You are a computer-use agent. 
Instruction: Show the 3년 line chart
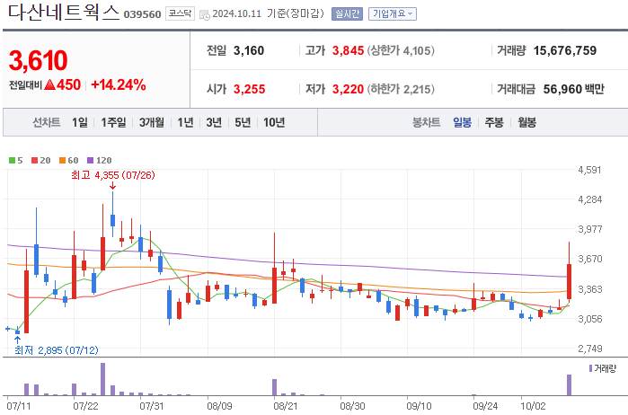[214, 122]
